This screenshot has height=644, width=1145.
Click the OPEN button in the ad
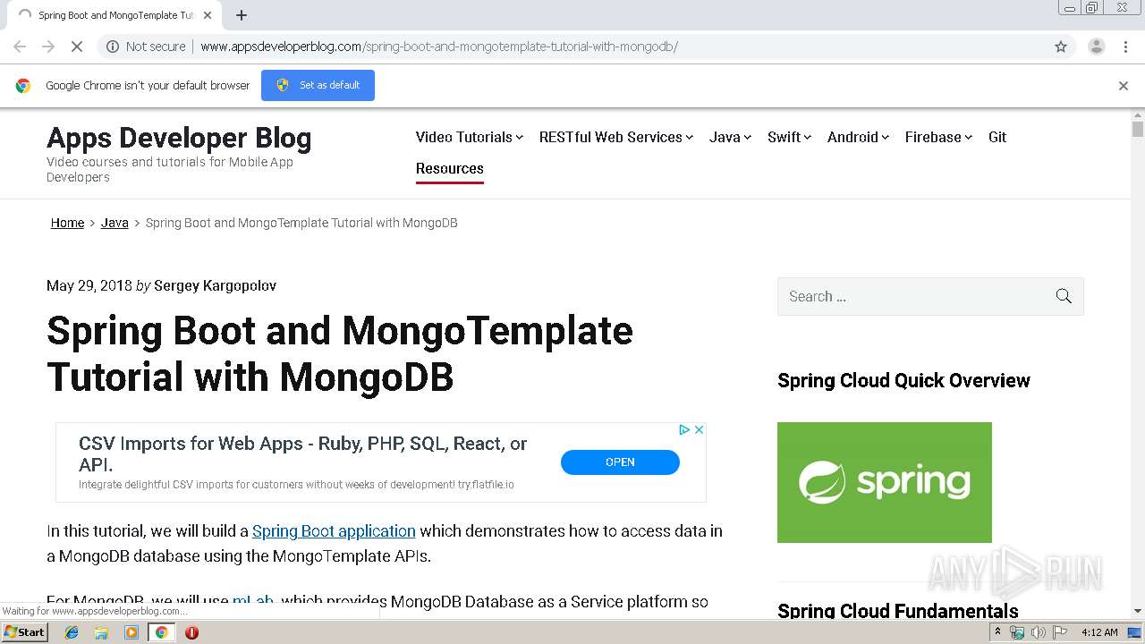point(620,462)
